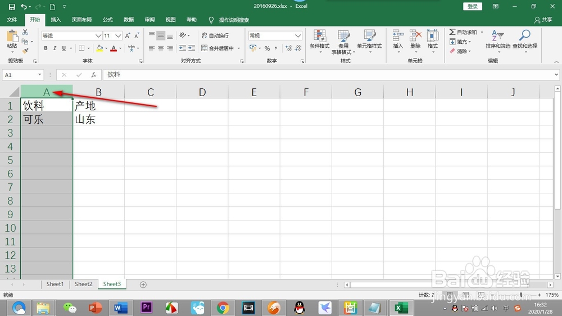Switch to 公式 ribbon tab
The height and width of the screenshot is (316, 562).
107,20
